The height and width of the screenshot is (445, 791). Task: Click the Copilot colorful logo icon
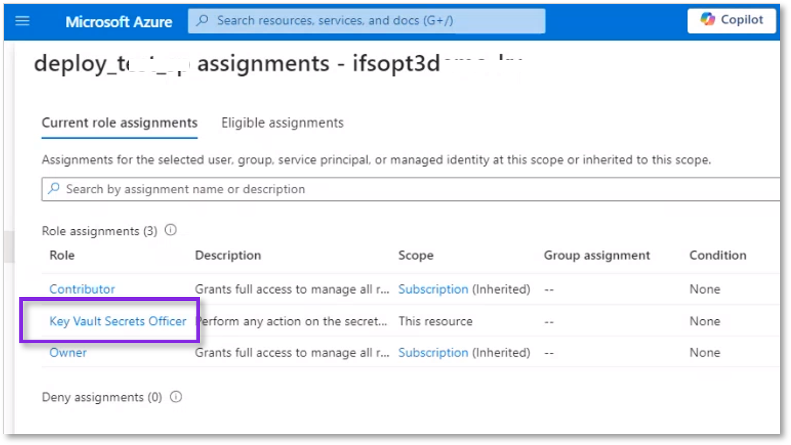[x=708, y=19]
